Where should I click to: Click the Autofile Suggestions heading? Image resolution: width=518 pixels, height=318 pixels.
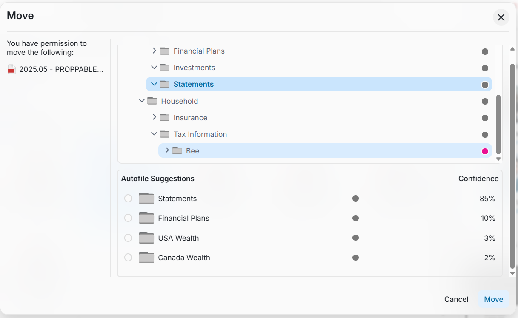coord(157,179)
